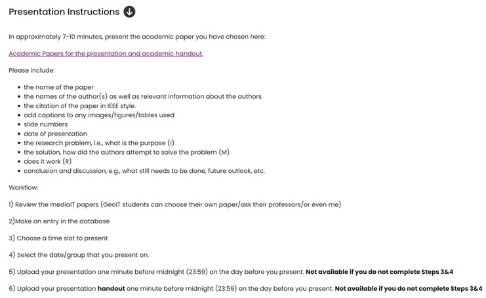The height and width of the screenshot is (298, 486).
Task: Click the "Please include:" line
Action: [31, 70]
